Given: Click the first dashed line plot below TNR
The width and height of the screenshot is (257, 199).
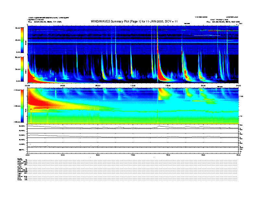Looking at the screenshot, I should point(133,127).
